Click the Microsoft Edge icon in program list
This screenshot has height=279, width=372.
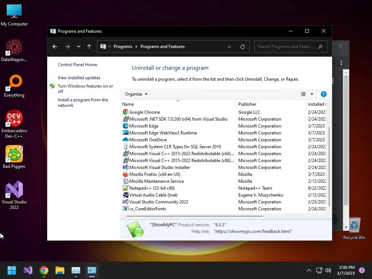[x=125, y=126]
